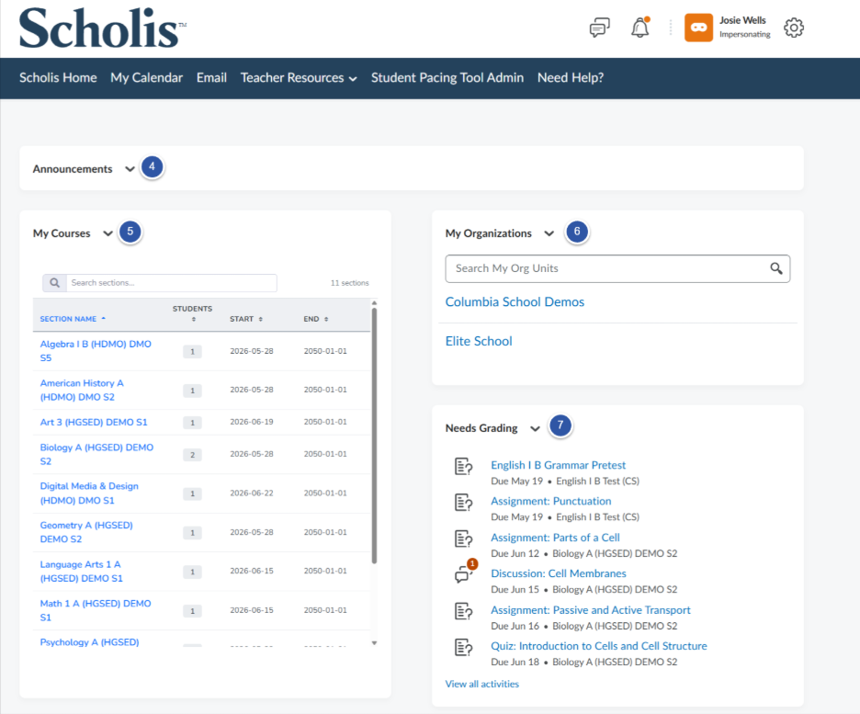Click the 11 sections count text
The image size is (860, 714).
point(349,283)
